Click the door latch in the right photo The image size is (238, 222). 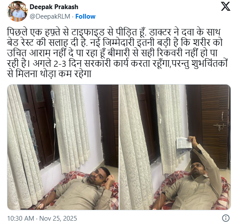click(219, 125)
